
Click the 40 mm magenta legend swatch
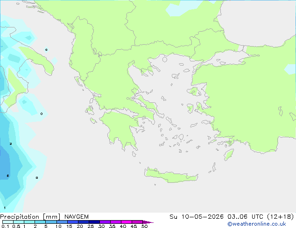(127, 222)
